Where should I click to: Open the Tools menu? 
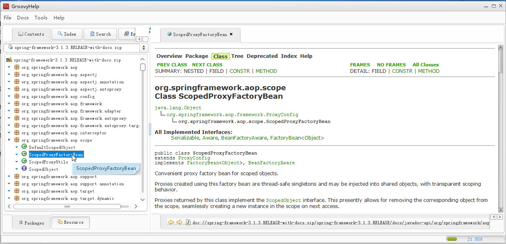click(41, 18)
